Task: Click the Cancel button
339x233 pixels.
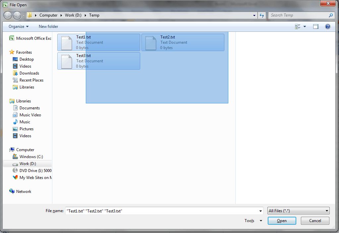Action: [x=314, y=221]
